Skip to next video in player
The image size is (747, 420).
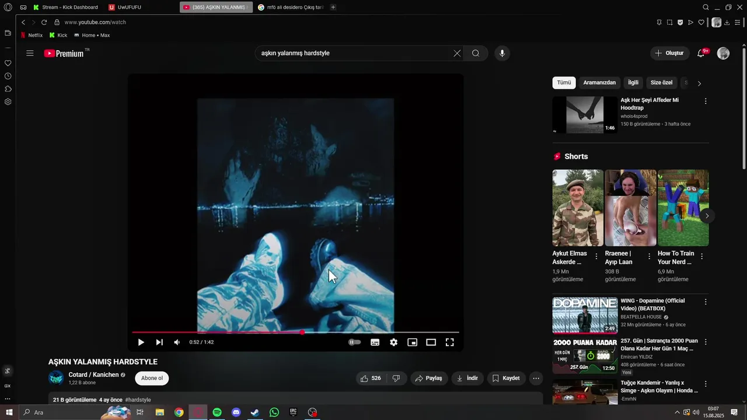pos(159,342)
